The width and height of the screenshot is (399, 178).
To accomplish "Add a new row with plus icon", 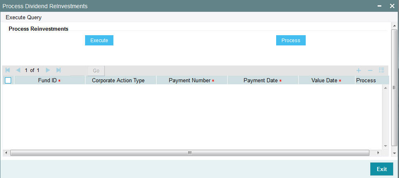I will pyautogui.click(x=359, y=70).
